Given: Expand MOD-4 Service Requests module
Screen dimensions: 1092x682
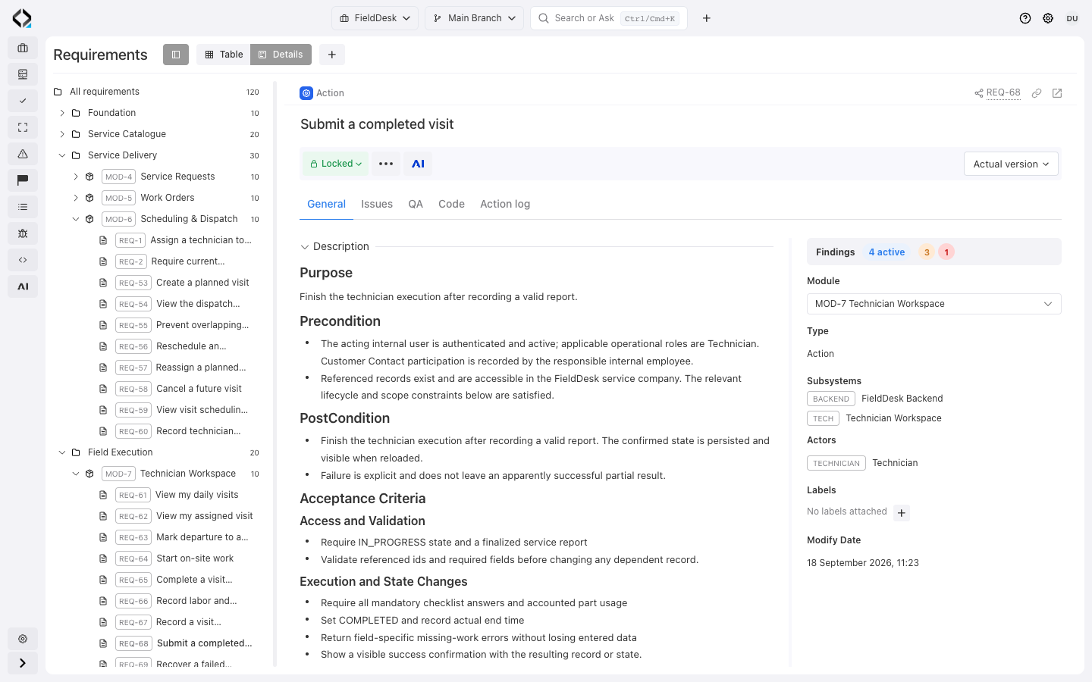Looking at the screenshot, I should click(76, 177).
